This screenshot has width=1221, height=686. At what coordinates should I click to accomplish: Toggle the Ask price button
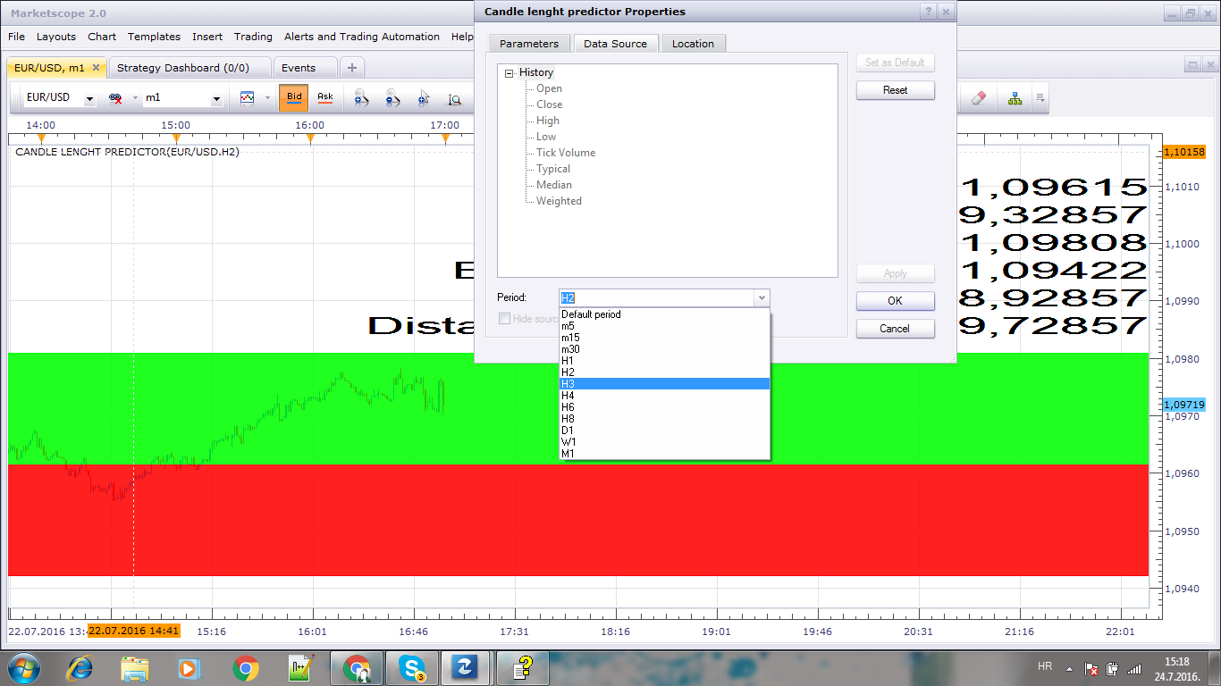pyautogui.click(x=324, y=98)
